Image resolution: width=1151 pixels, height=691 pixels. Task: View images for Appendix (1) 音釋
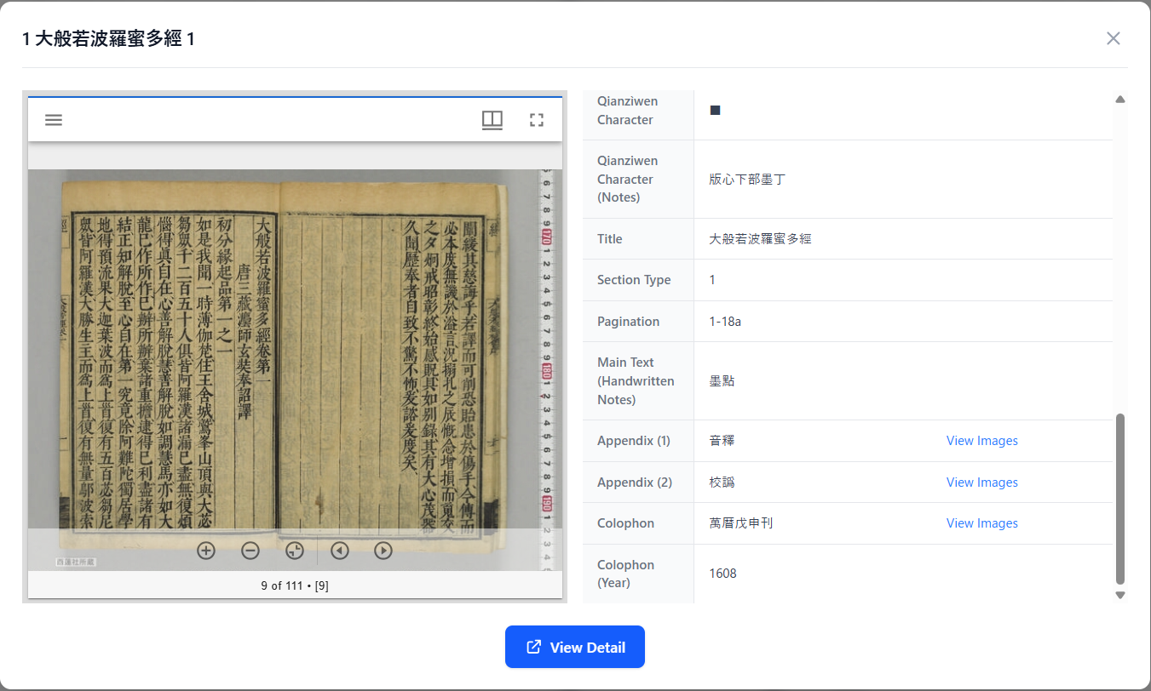point(981,441)
